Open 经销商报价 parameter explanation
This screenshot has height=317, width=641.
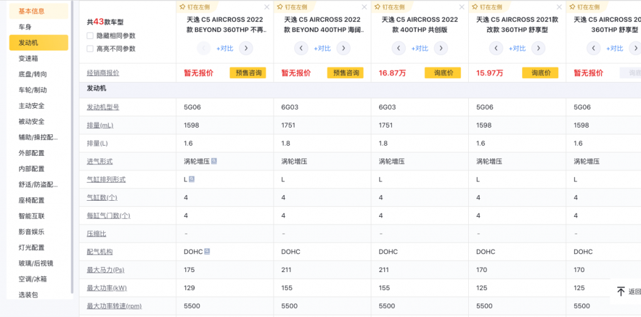103,73
